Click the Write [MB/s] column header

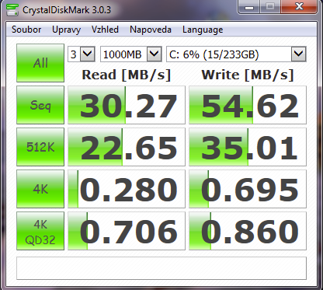click(248, 75)
